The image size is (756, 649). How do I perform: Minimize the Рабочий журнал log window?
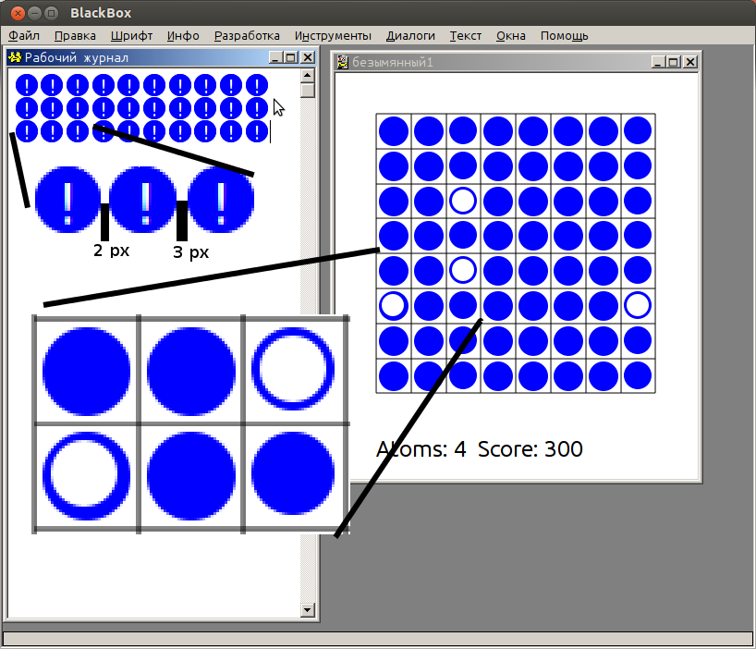[x=275, y=57]
